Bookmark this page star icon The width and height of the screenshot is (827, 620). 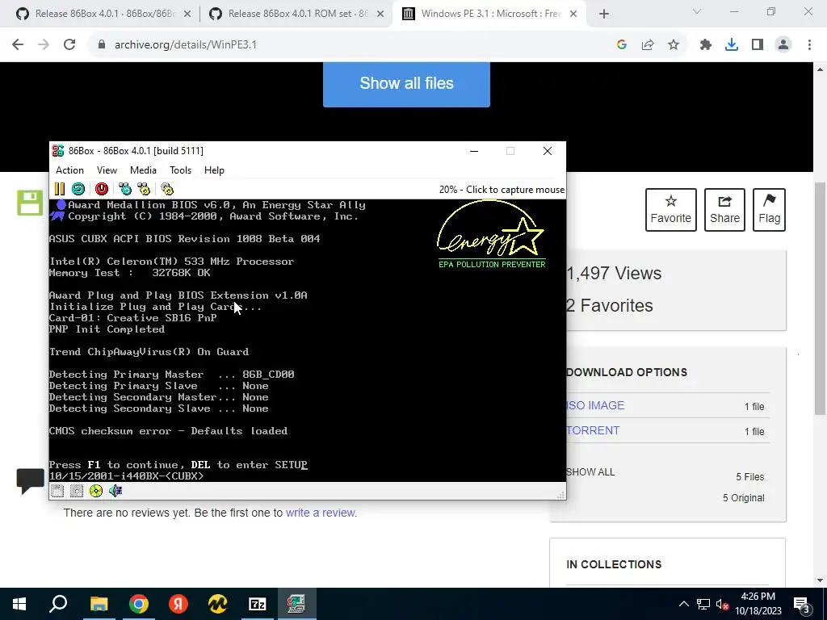pyautogui.click(x=674, y=45)
